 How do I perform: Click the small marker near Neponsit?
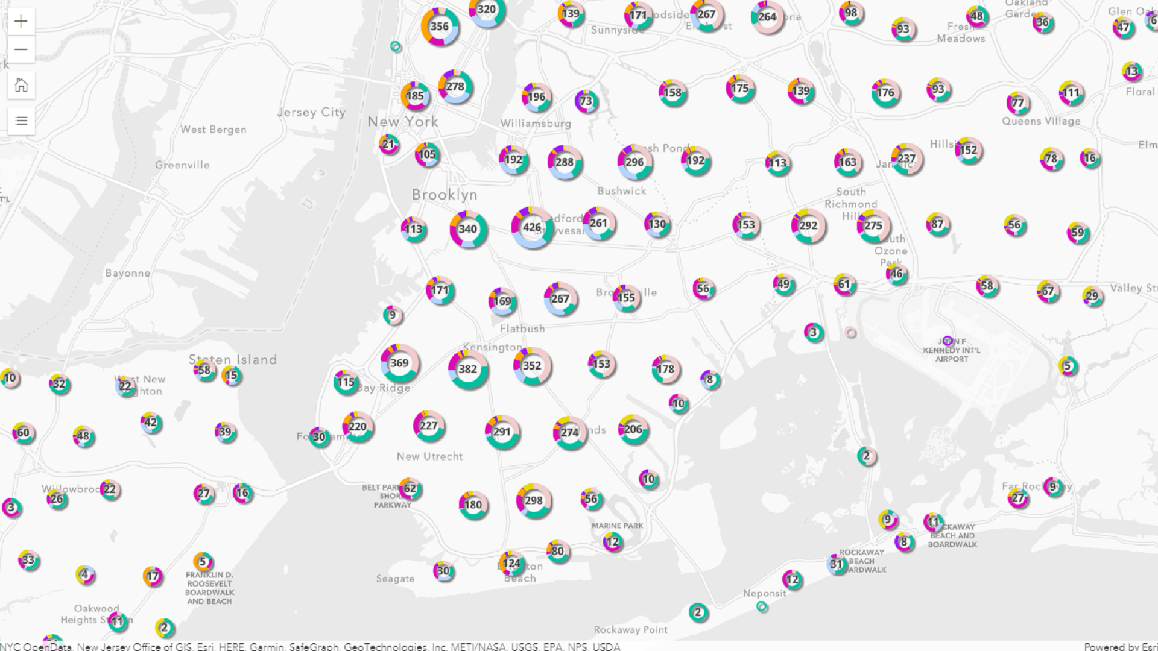(x=762, y=606)
